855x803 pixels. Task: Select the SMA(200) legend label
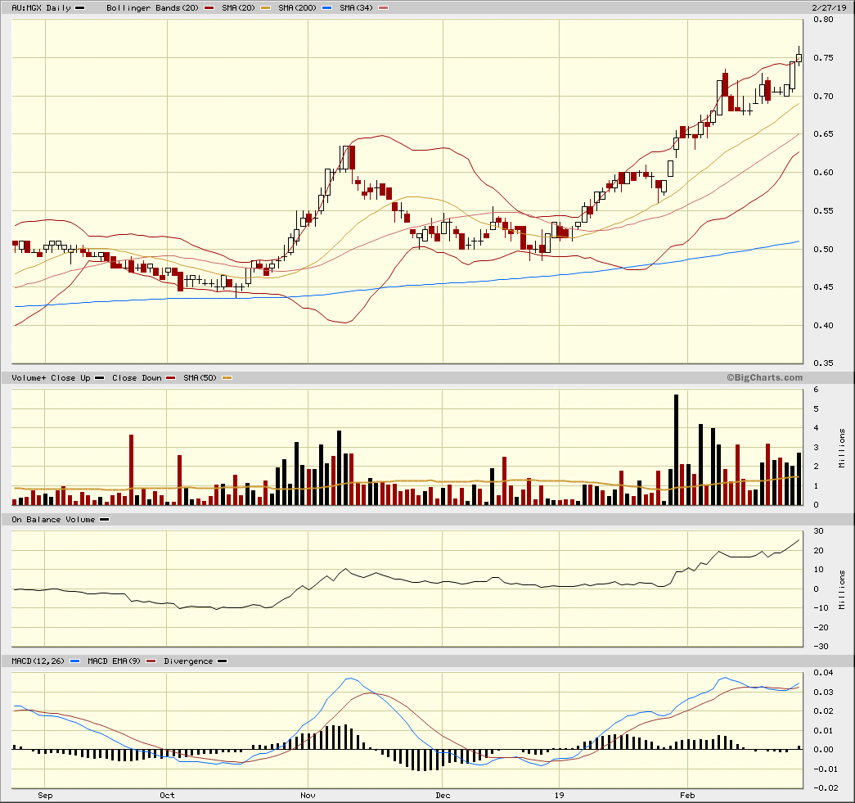point(297,7)
